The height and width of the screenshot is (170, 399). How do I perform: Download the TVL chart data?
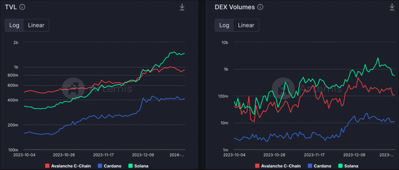click(182, 7)
